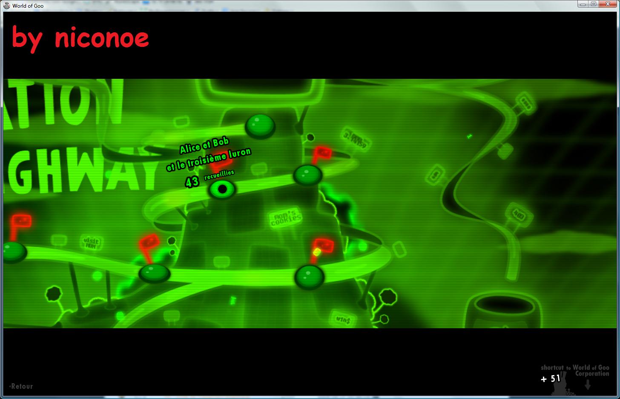Click the red flag beside the visit MOM sign
The height and width of the screenshot is (399, 620).
pyautogui.click(x=149, y=242)
